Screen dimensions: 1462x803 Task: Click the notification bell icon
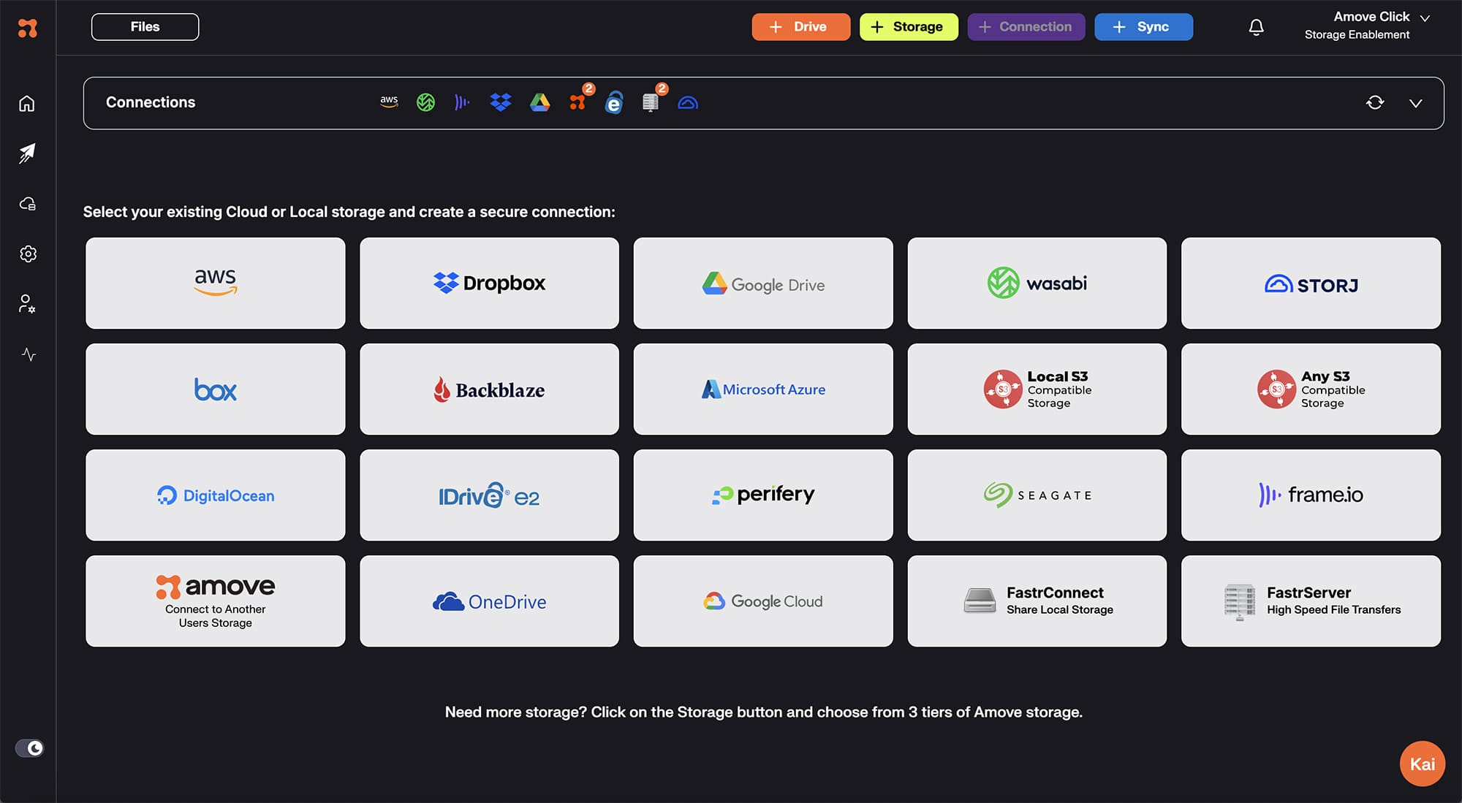tap(1256, 27)
